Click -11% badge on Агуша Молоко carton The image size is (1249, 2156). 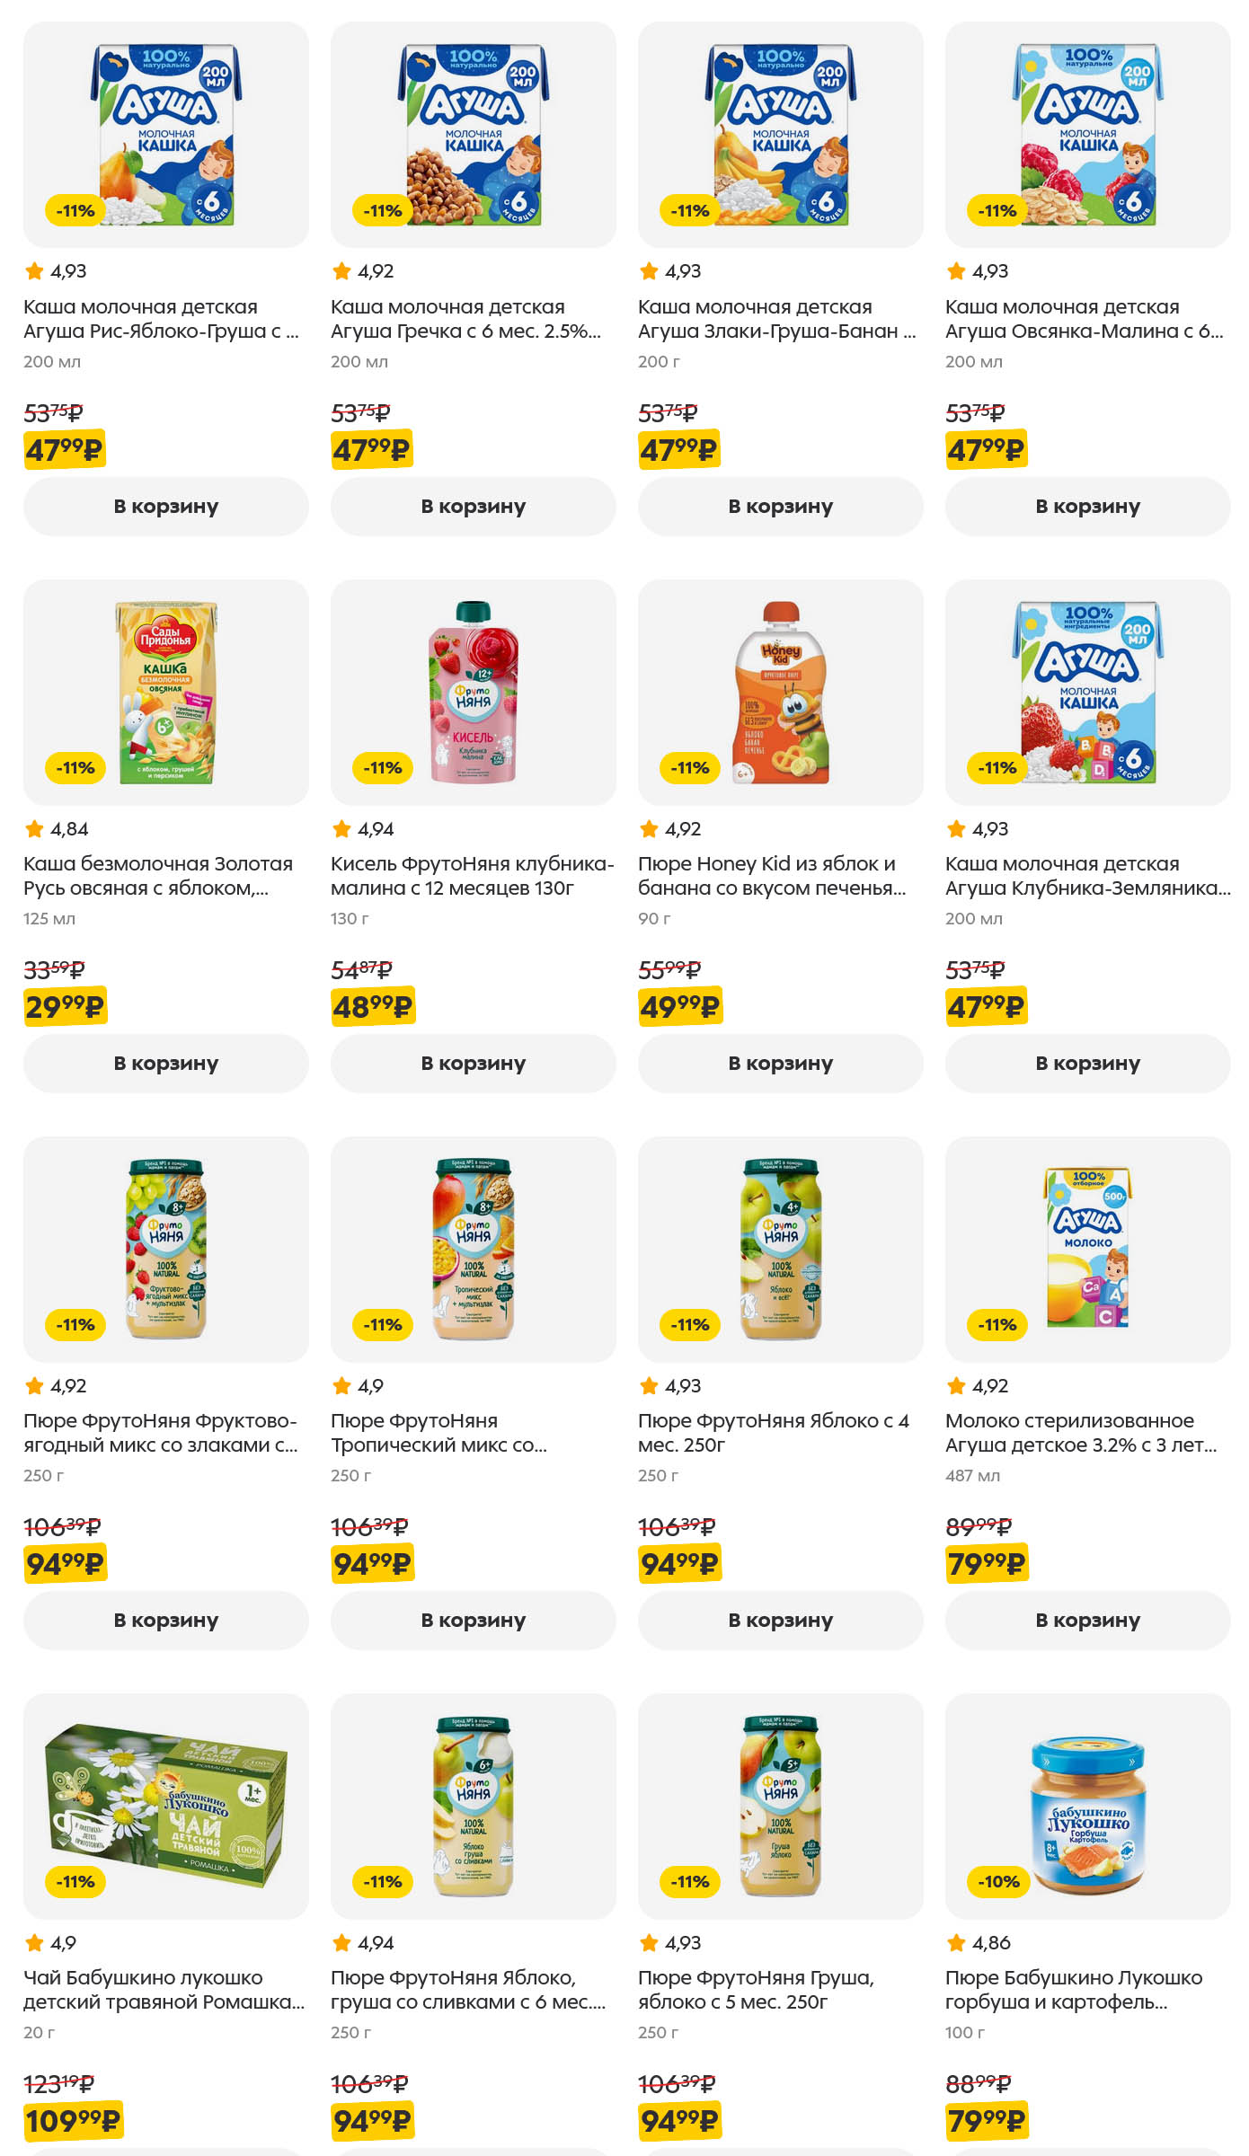coord(997,1325)
